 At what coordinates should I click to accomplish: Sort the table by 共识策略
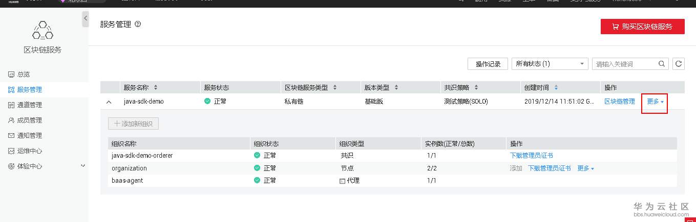pyautogui.click(x=476, y=87)
